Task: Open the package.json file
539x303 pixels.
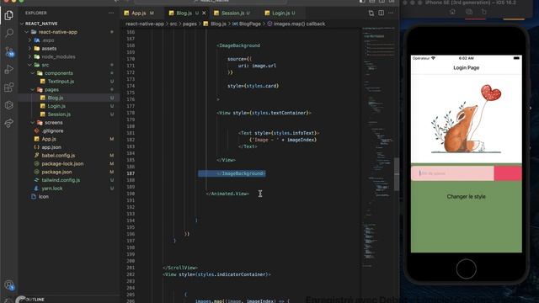Action: pyautogui.click(x=56, y=172)
